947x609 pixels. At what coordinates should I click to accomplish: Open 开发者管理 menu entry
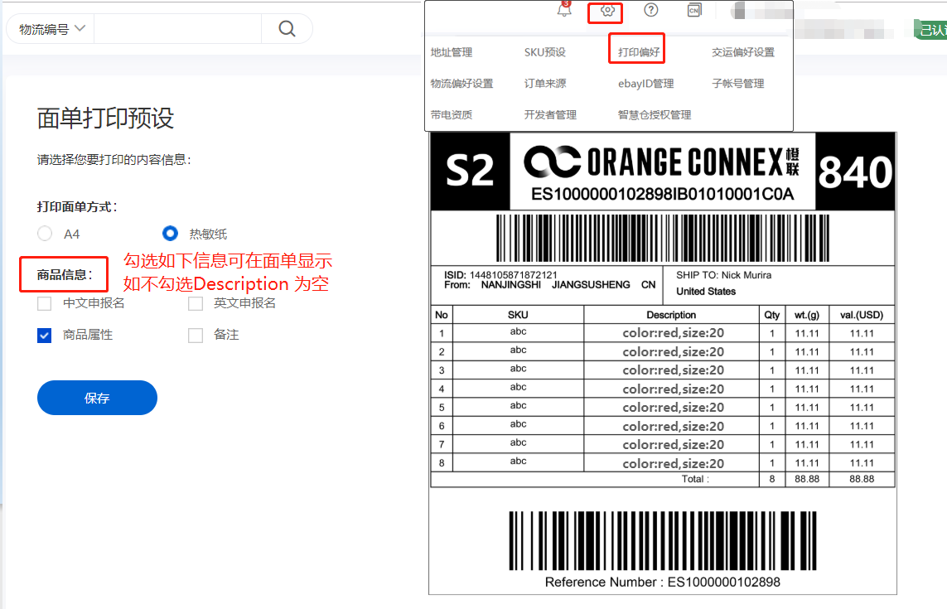tap(550, 115)
